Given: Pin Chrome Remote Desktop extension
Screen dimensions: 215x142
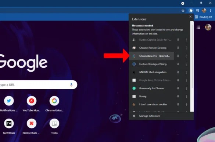Looking at the screenshot, I should pyautogui.click(x=178, y=48).
